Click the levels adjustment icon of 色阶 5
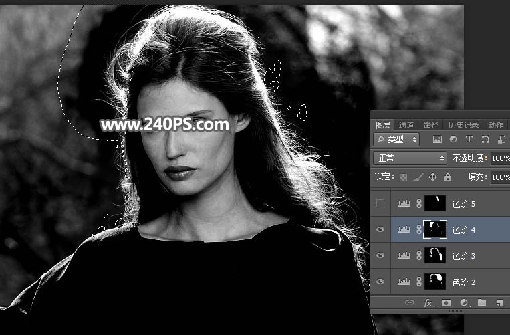The height and width of the screenshot is (335, 510). pyautogui.click(x=404, y=203)
